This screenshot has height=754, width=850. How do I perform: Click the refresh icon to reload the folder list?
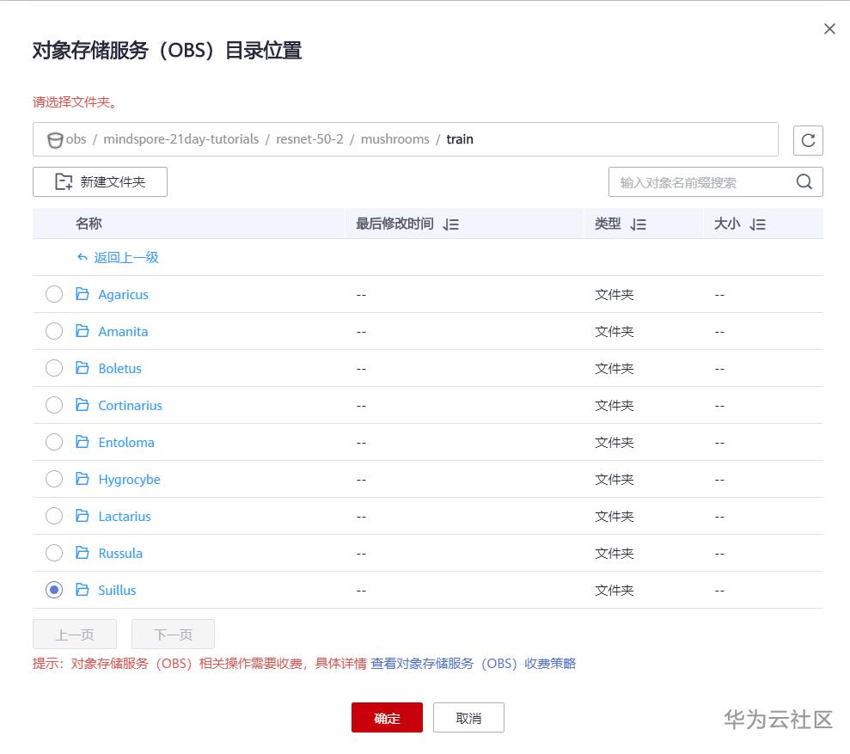point(808,140)
